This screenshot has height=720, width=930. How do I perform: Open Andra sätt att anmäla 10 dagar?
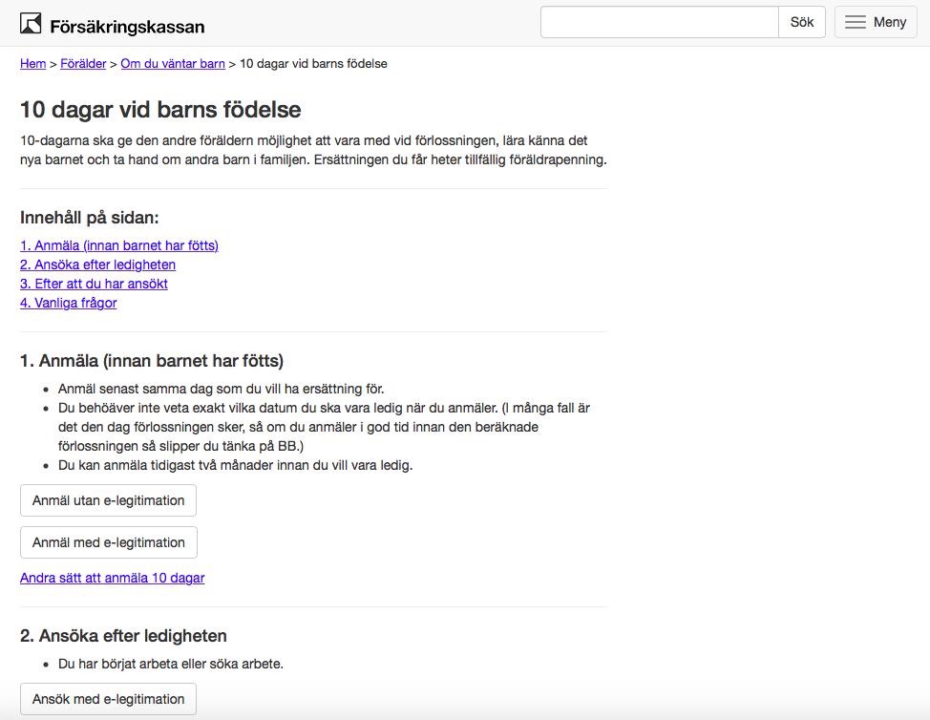(113, 578)
